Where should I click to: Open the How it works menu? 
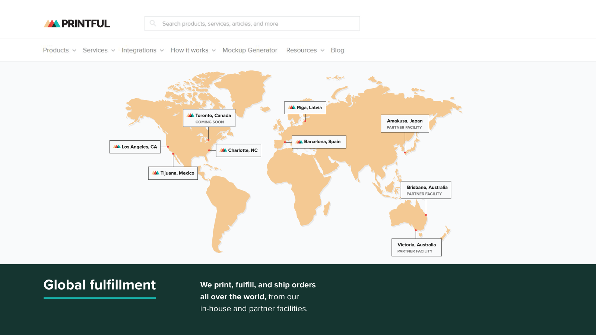(189, 50)
